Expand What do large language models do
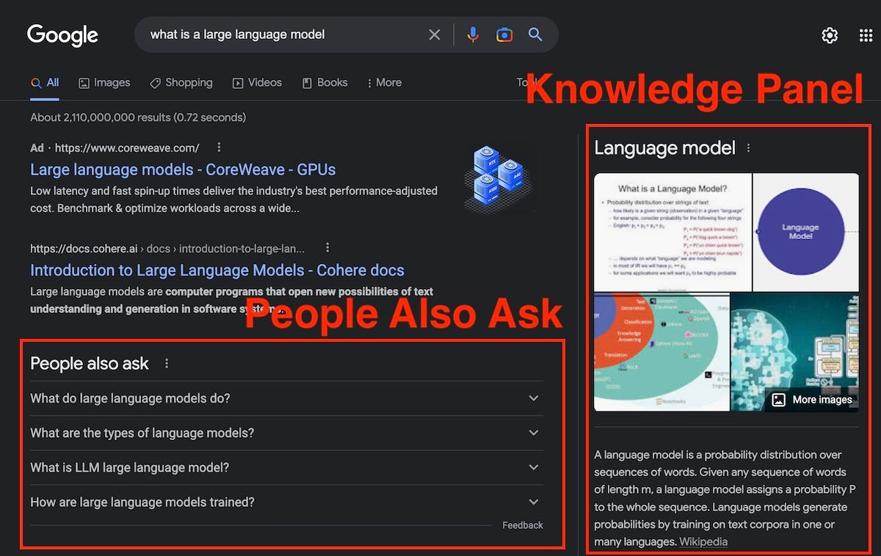The height and width of the screenshot is (556, 881). (286, 398)
